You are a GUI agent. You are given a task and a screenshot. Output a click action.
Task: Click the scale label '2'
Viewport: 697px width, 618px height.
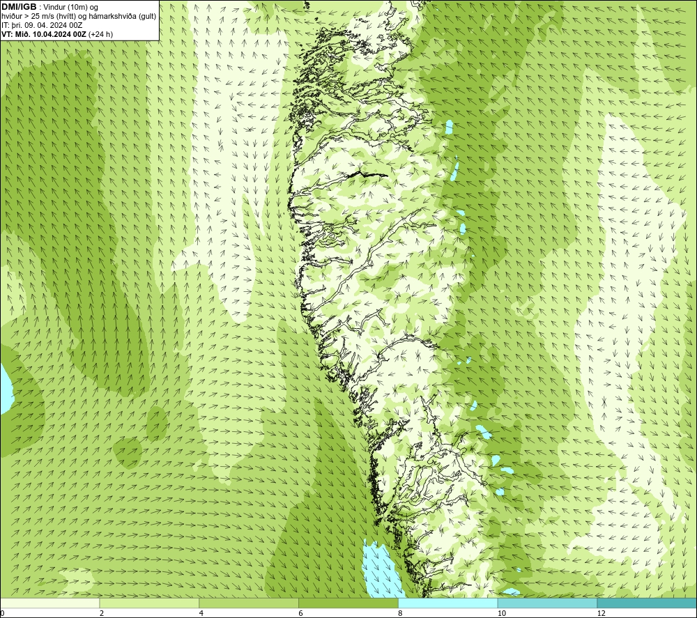[x=102, y=613]
